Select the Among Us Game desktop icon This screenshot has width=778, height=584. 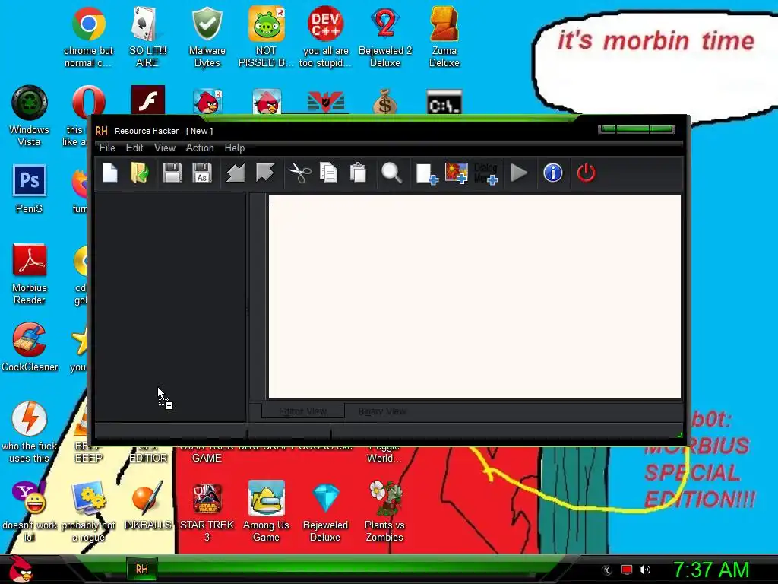(x=266, y=511)
